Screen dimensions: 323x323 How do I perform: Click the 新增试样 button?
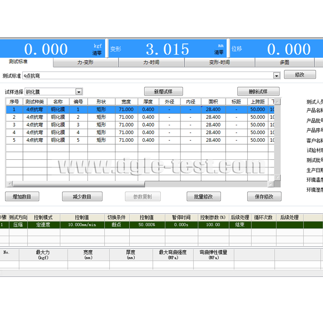tap(163, 91)
